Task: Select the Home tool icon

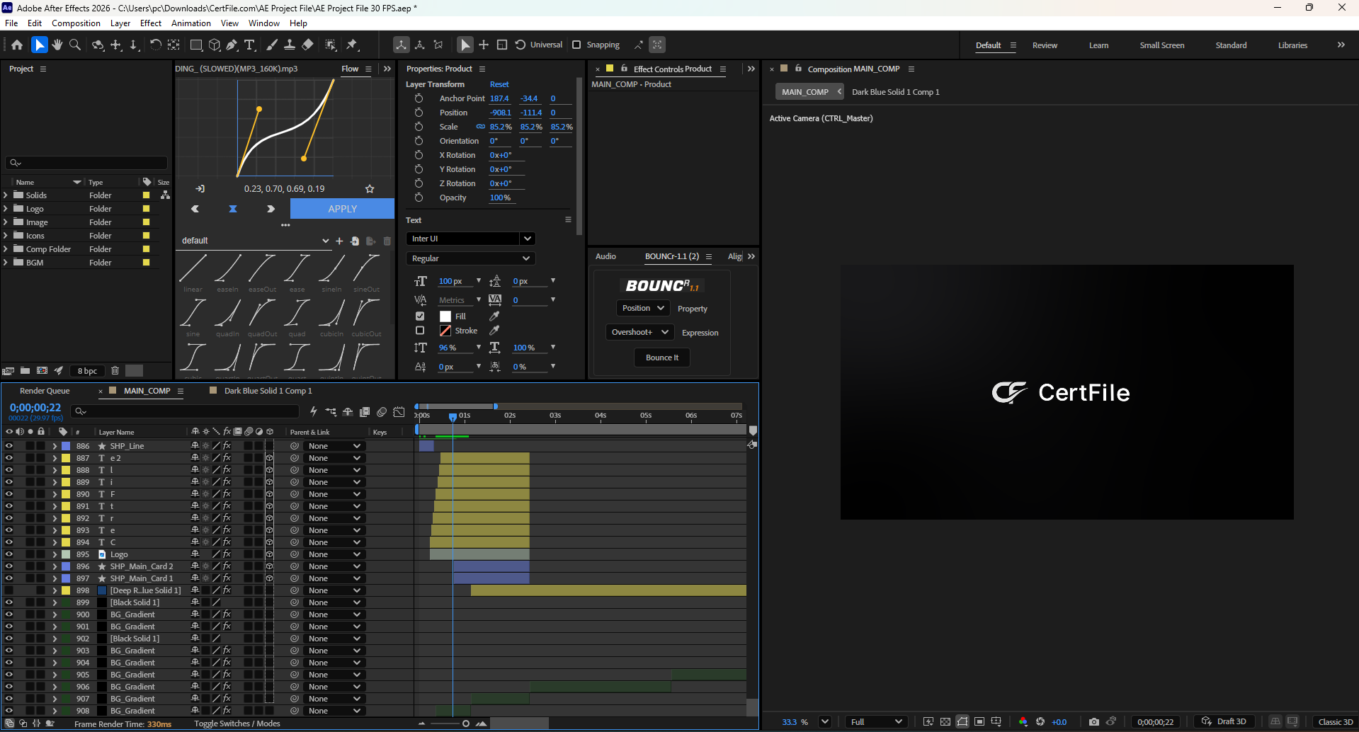Action: [x=17, y=45]
